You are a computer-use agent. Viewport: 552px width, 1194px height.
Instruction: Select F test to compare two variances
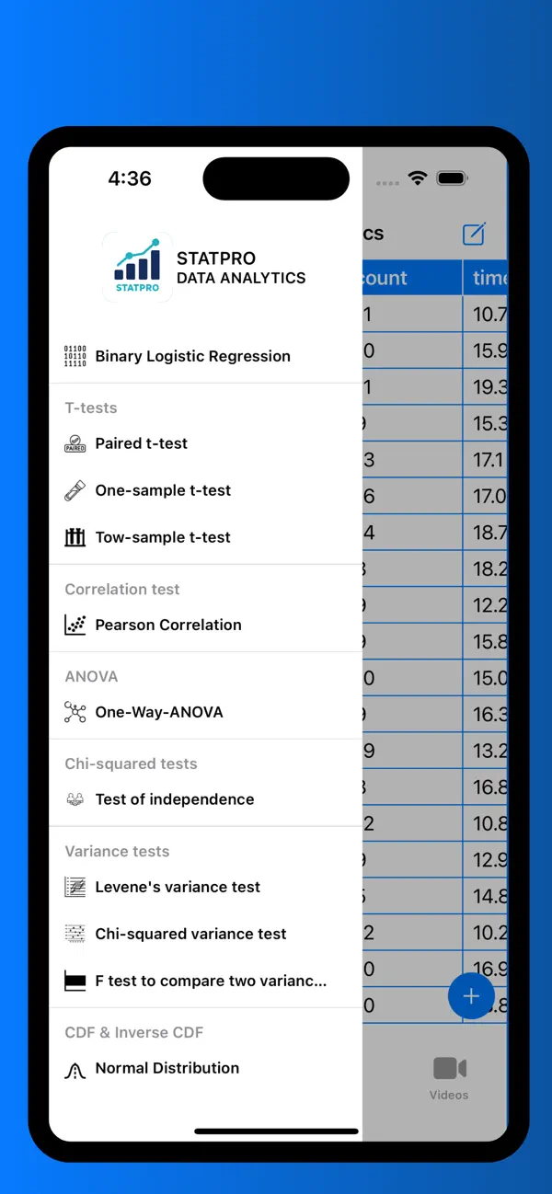[209, 981]
